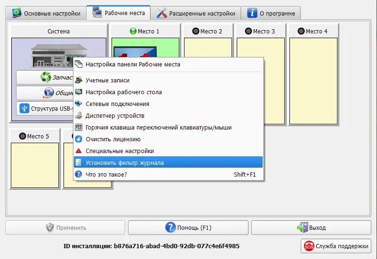Image resolution: width=377 pixels, height=259 pixels.
Task: Click the Учетные записи users icon
Action: pyautogui.click(x=79, y=81)
